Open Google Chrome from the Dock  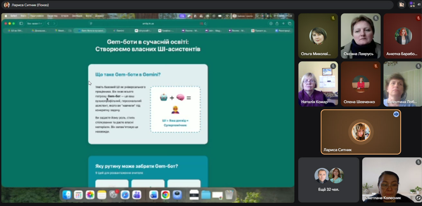pyautogui.click(x=166, y=194)
